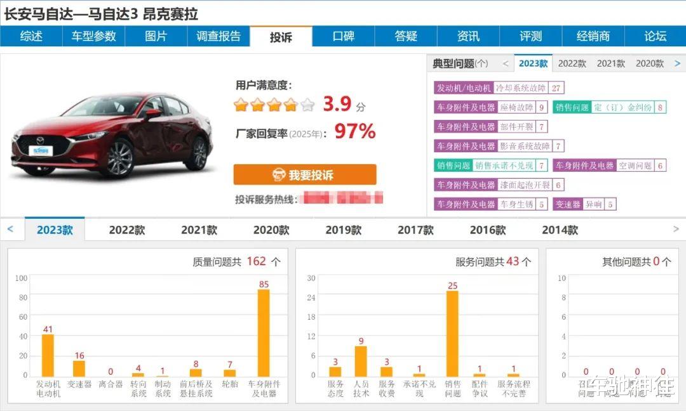
Task: Go to the 评测 tab
Action: pyautogui.click(x=530, y=36)
